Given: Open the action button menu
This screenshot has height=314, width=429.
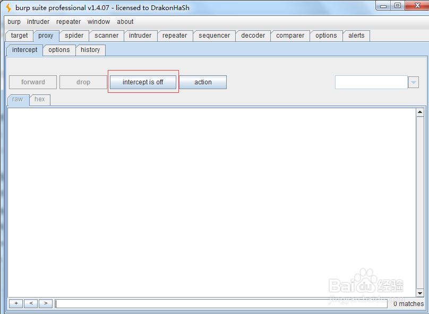Looking at the screenshot, I should [x=203, y=82].
